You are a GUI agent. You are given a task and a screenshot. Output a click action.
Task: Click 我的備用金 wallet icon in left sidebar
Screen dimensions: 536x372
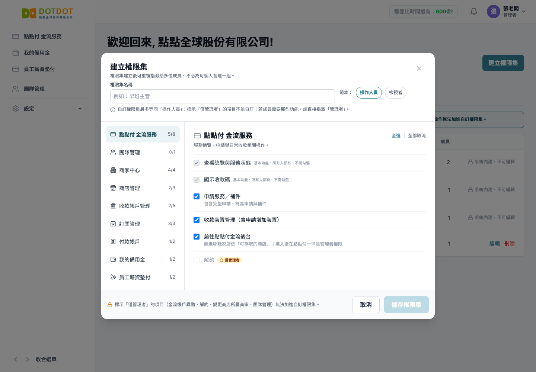tap(16, 53)
